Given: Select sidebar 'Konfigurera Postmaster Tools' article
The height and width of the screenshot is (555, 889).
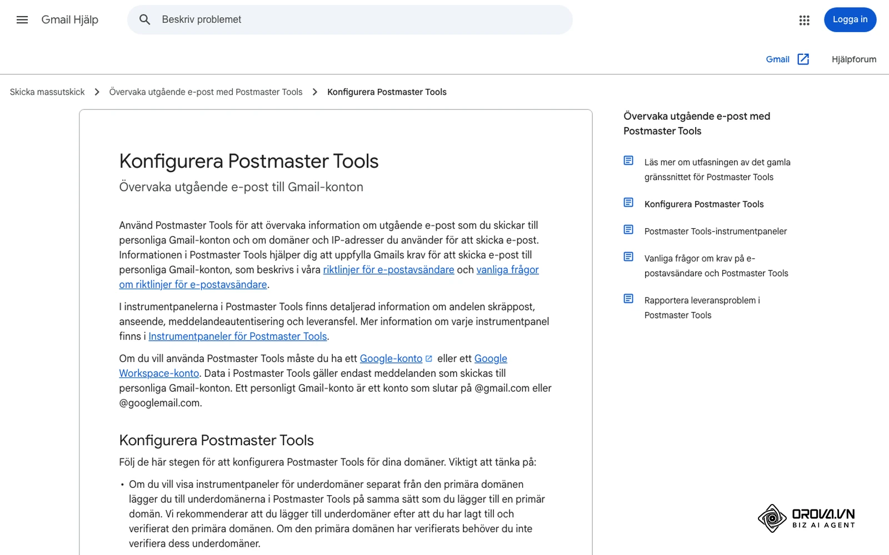Looking at the screenshot, I should tap(704, 204).
